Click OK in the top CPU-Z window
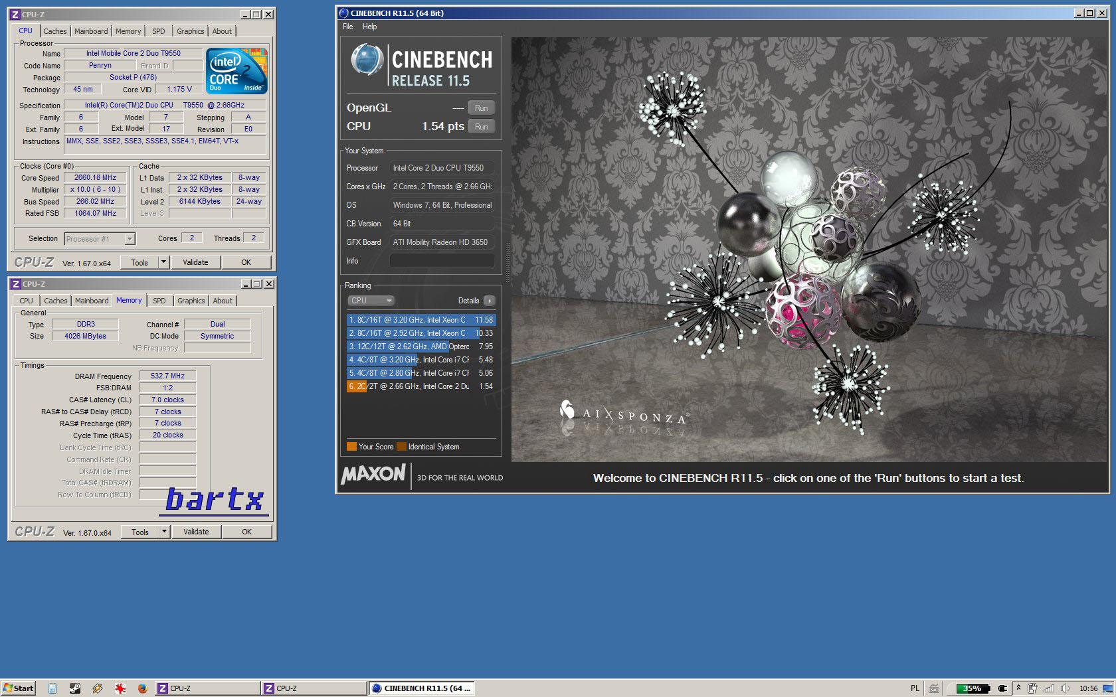 pos(246,262)
